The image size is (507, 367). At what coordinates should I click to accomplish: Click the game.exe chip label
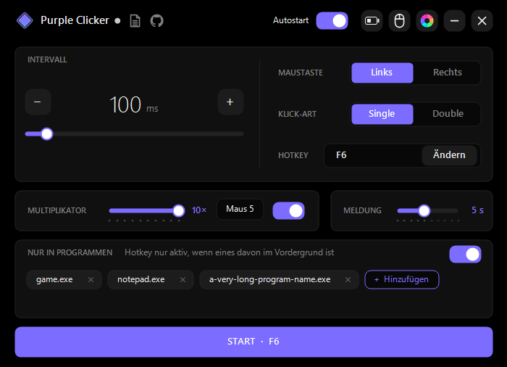(54, 279)
